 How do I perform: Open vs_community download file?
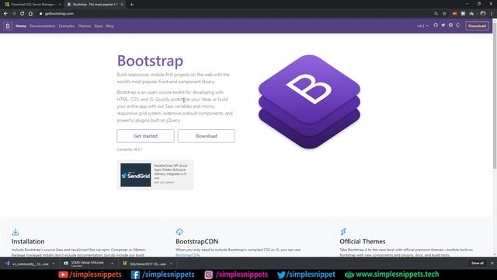click(x=28, y=264)
